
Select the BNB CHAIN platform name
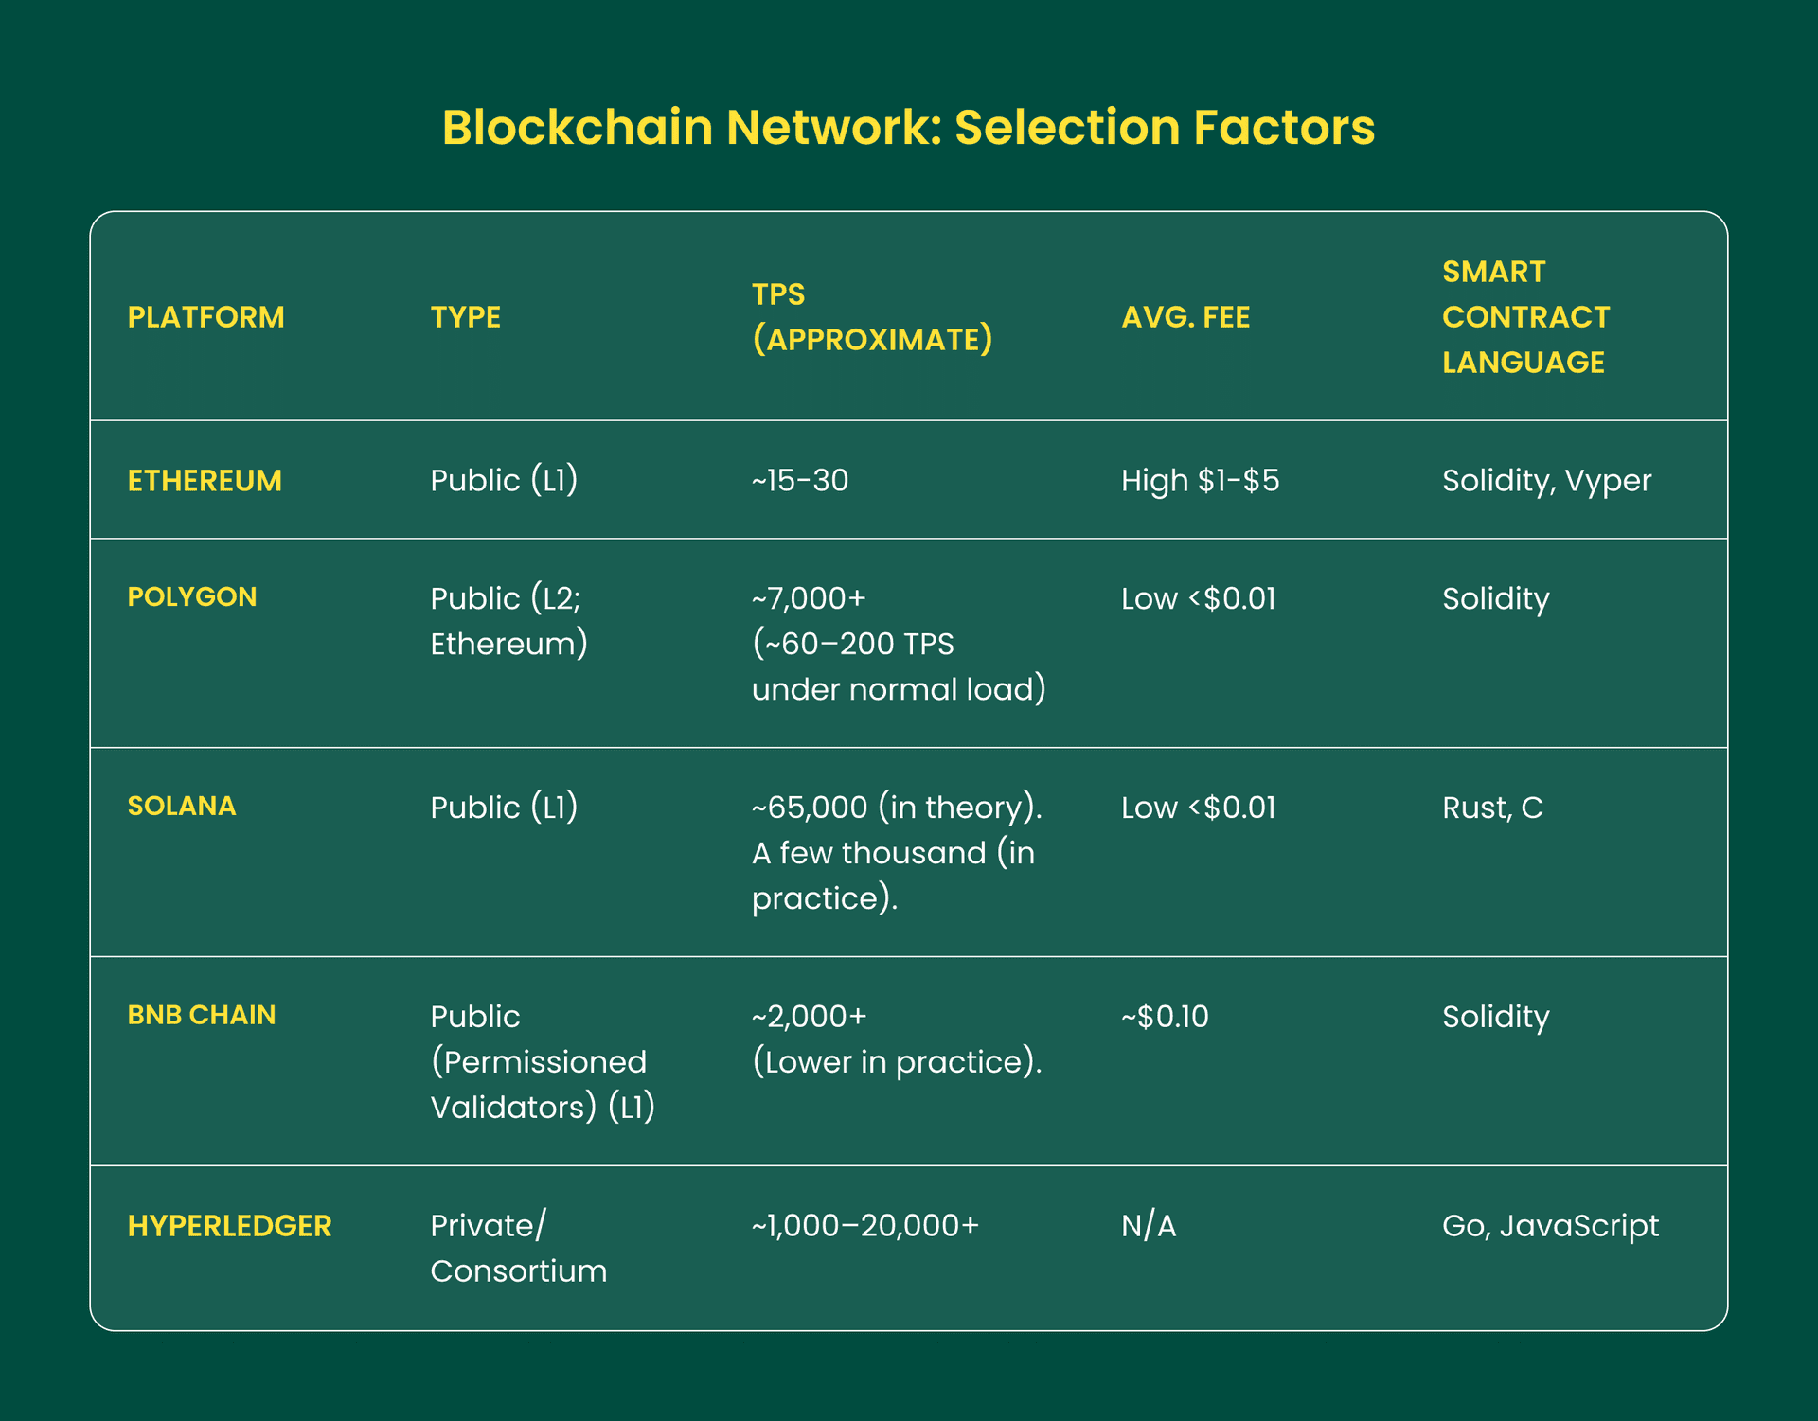[x=202, y=1016]
